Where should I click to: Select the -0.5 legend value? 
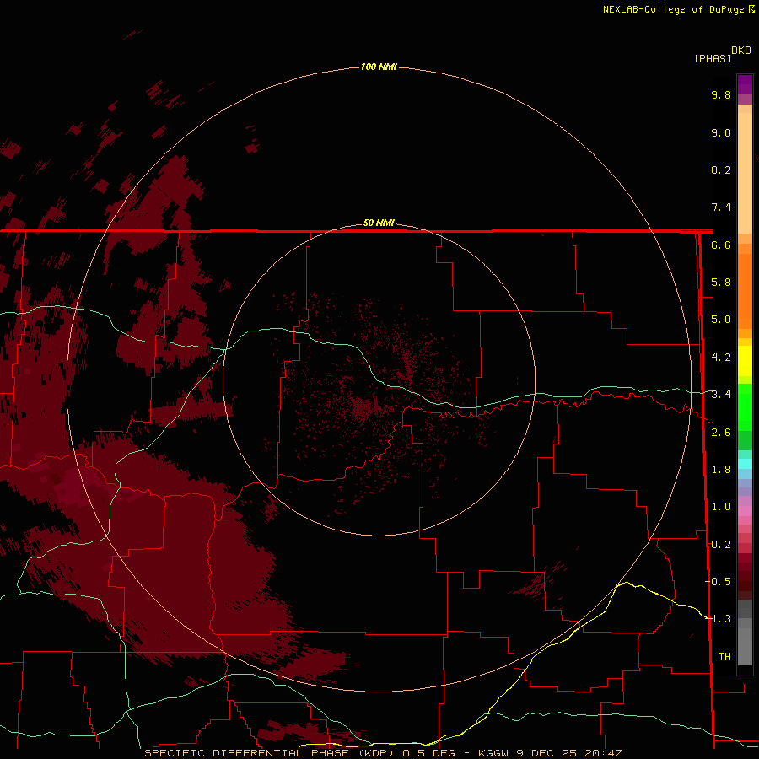718,581
